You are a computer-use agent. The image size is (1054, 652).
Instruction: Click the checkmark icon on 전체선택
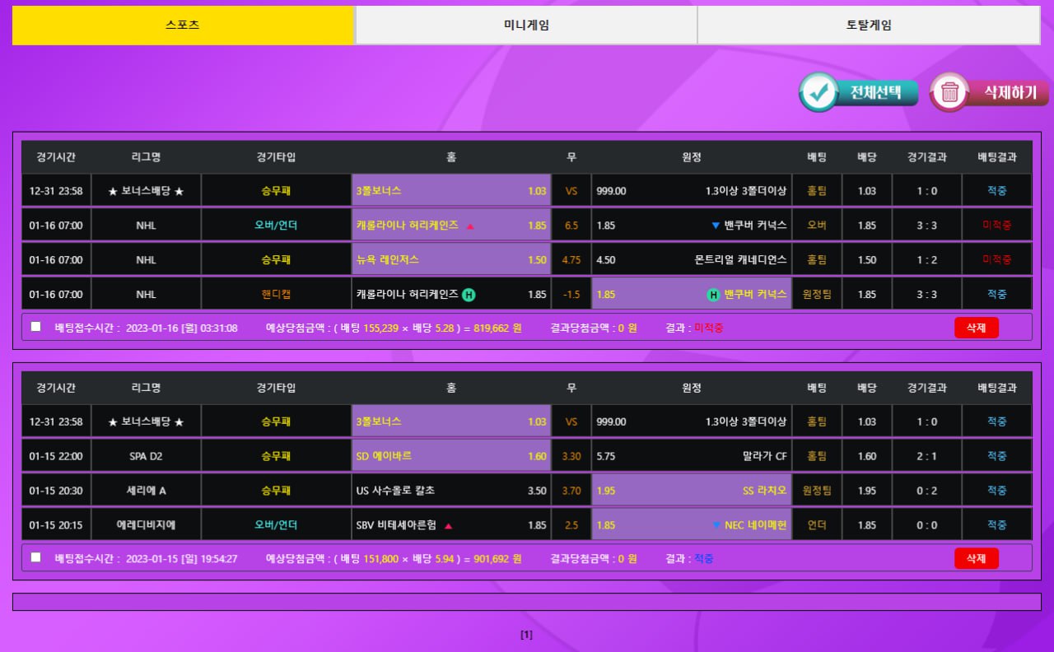pyautogui.click(x=818, y=92)
